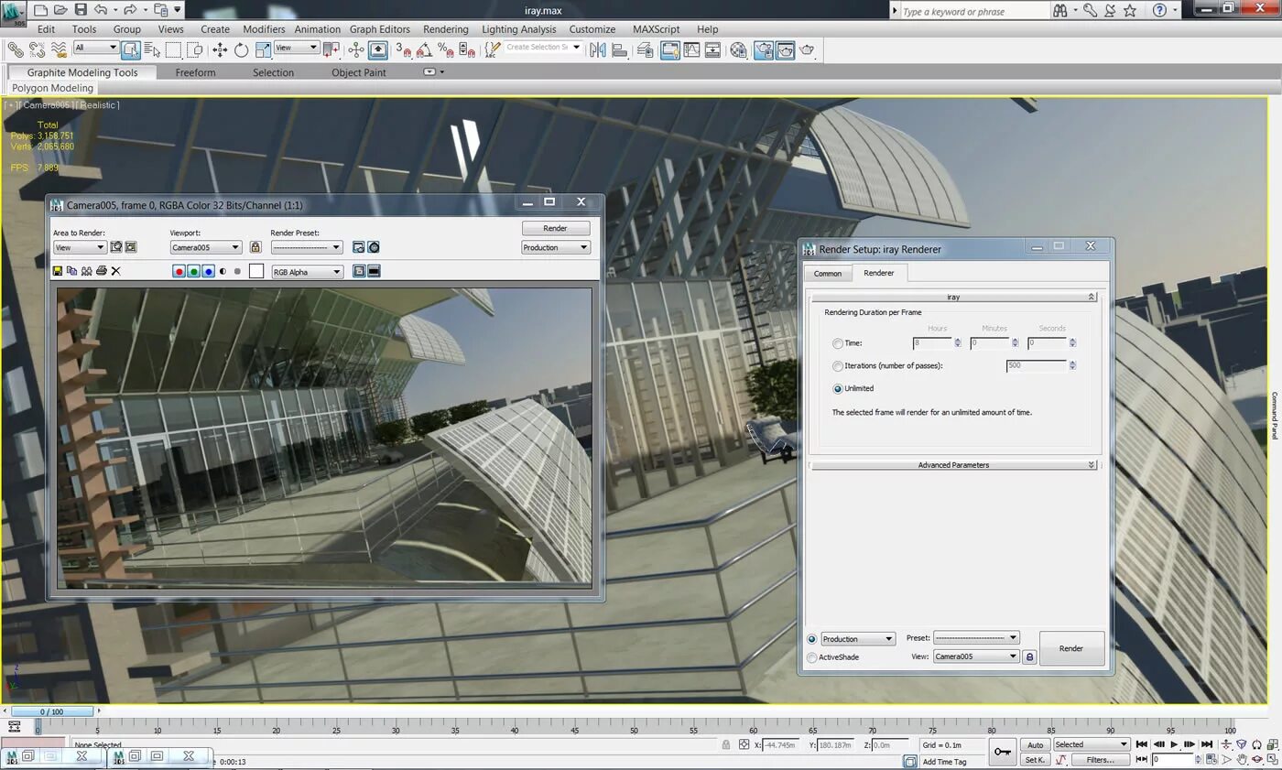Open the Viewport Camera005 dropdown in frame window
The width and height of the screenshot is (1282, 770).
(x=206, y=247)
